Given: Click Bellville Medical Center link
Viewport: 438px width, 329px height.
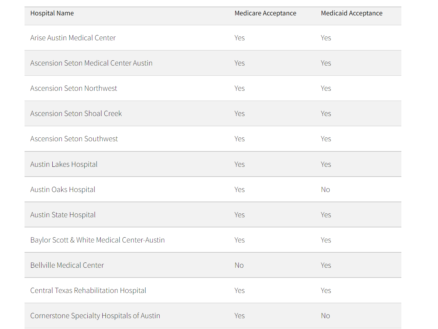Looking at the screenshot, I should point(67,265).
